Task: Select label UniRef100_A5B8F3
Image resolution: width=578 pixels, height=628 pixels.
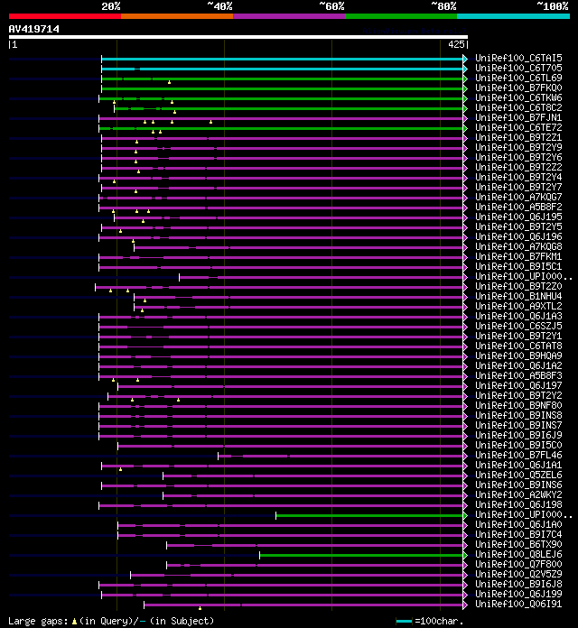Action: 518,375
